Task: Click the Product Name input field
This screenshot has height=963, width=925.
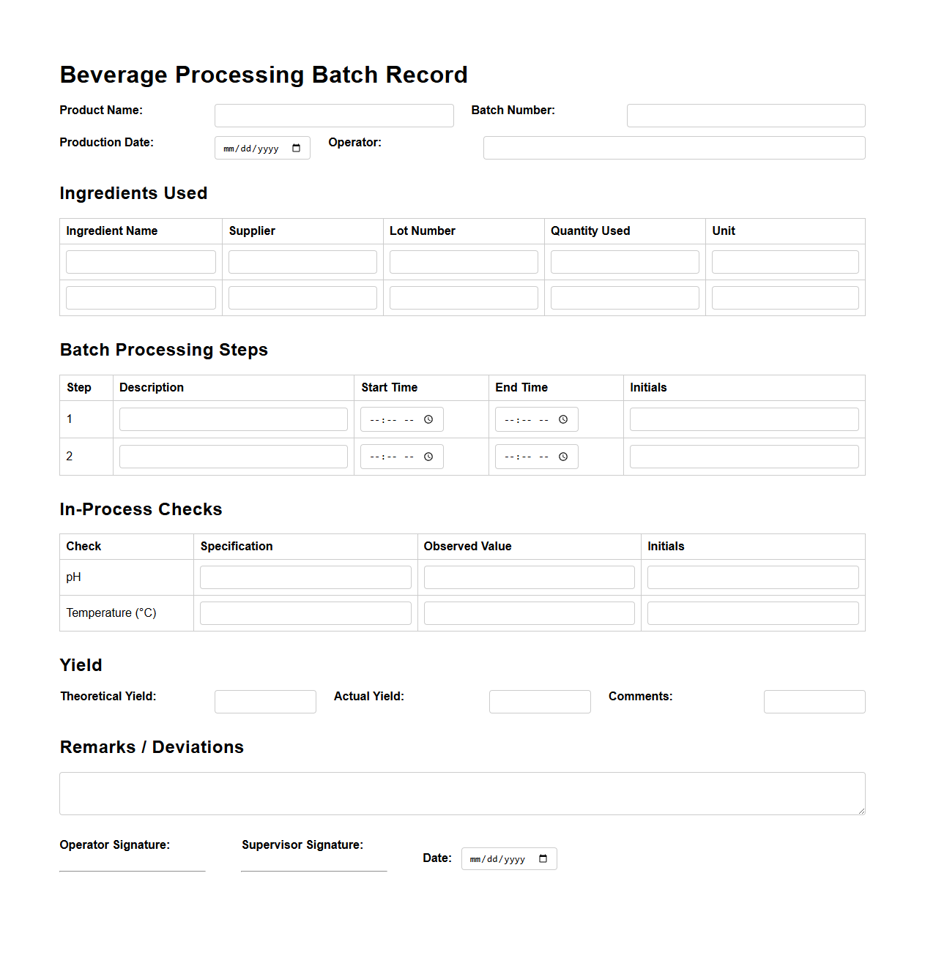Action: tap(333, 115)
